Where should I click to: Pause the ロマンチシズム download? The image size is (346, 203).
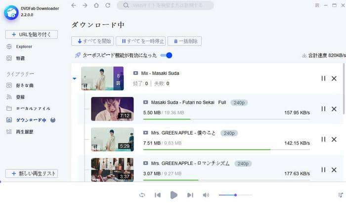coord(323,170)
